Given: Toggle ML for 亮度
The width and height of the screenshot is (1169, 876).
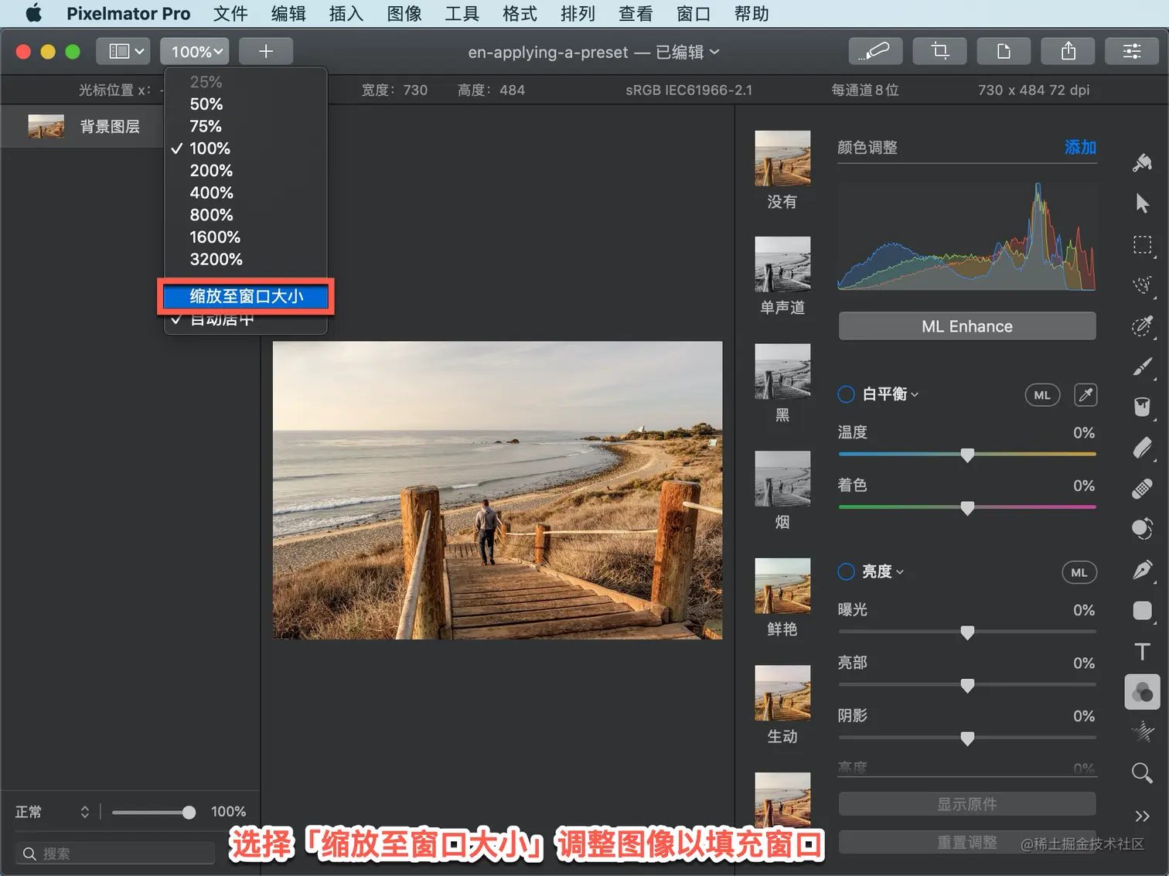Looking at the screenshot, I should coord(1079,572).
